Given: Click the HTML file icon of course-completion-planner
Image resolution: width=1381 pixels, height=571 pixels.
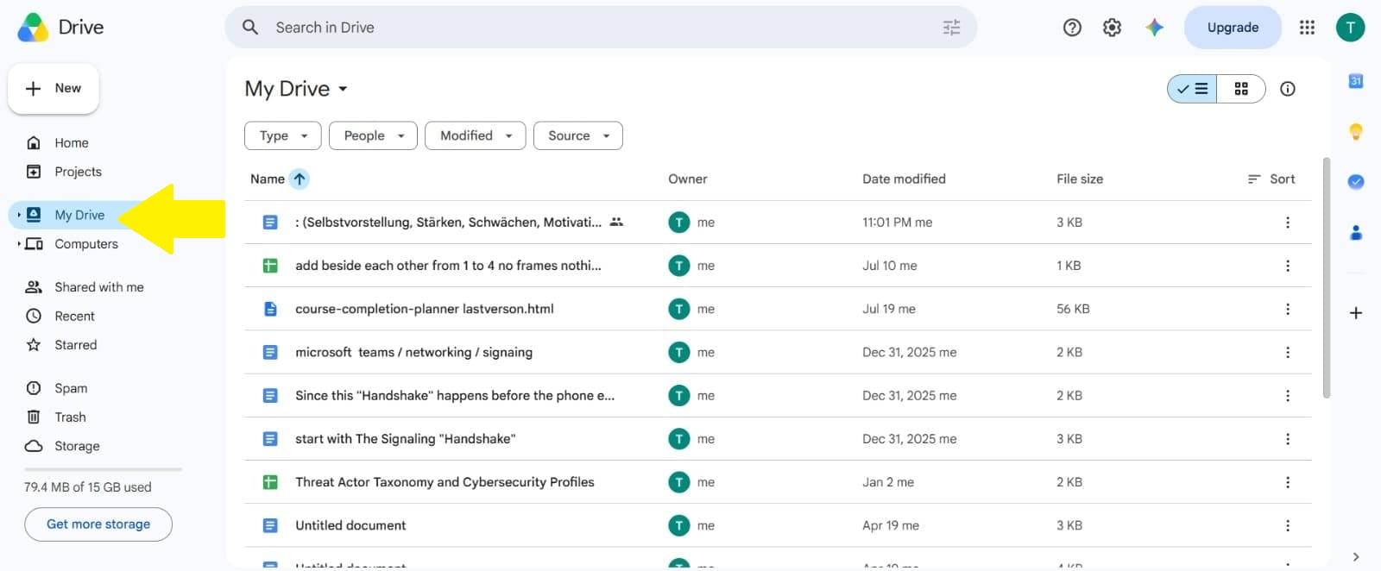Looking at the screenshot, I should tap(270, 309).
